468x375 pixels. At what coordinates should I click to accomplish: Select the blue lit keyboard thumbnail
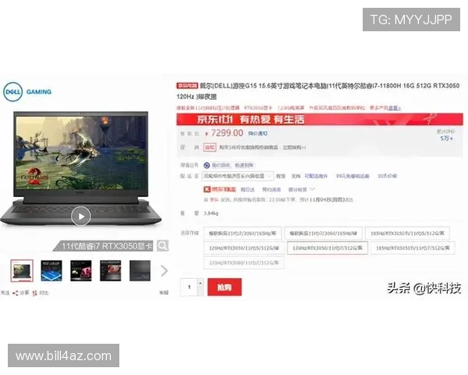pyautogui.click(x=51, y=270)
